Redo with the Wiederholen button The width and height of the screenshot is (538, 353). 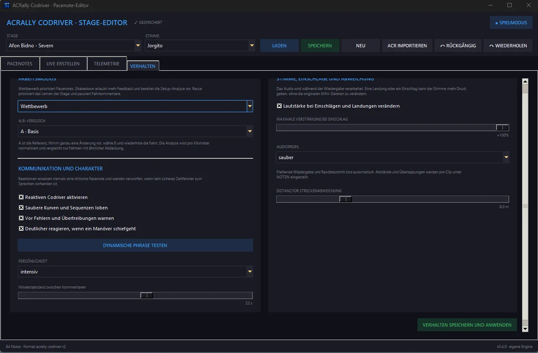tap(508, 46)
